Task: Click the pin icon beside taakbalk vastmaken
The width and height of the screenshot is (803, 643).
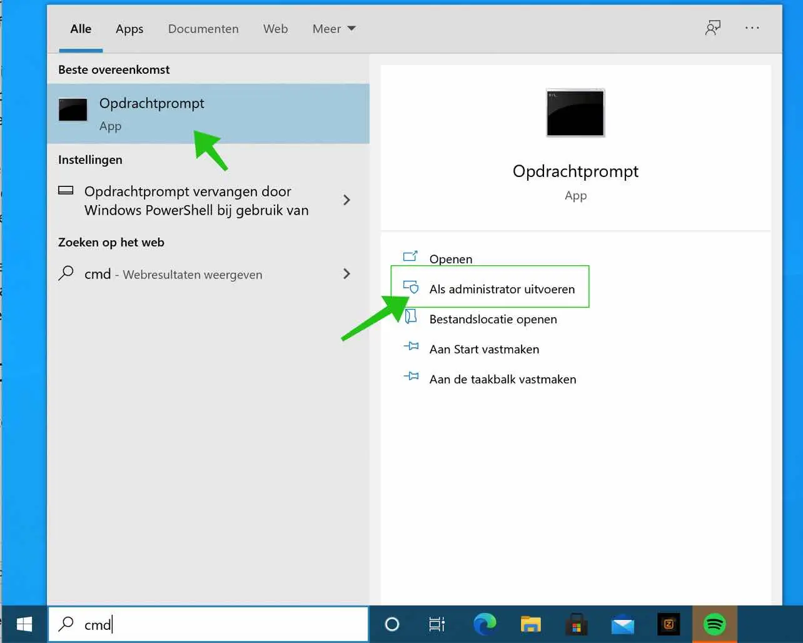Action: pos(411,376)
